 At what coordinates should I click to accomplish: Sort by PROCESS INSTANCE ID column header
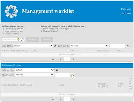104,85
